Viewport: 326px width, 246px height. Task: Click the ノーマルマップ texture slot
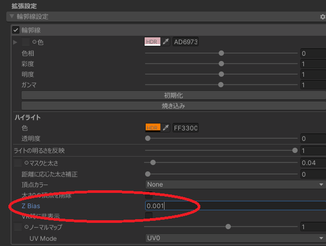pos(18,227)
